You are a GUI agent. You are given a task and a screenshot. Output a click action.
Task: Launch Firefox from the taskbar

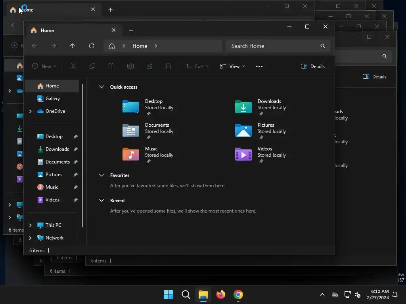coord(221,294)
